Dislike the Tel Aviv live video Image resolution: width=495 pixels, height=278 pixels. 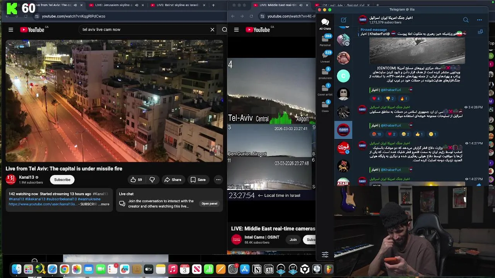click(x=152, y=180)
